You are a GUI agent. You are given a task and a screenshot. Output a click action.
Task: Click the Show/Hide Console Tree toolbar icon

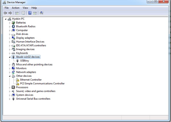click(x=17, y=13)
